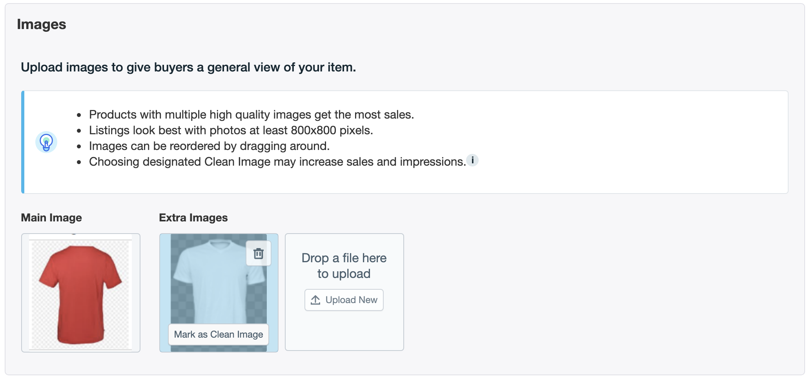Click the upload arrow icon in Upload New
Viewport: 809px width, 380px height.
tap(315, 300)
